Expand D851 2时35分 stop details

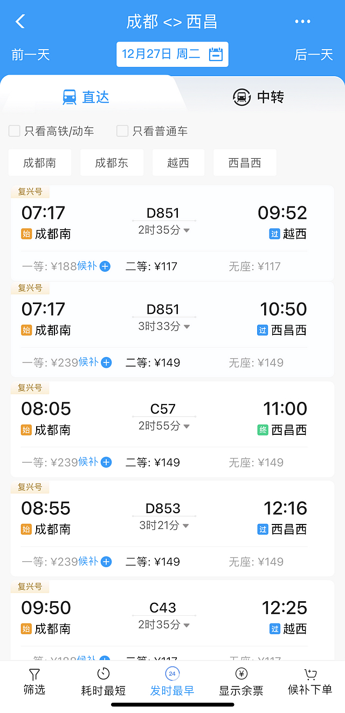187,231
